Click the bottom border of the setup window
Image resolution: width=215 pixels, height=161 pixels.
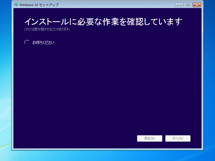point(107,149)
